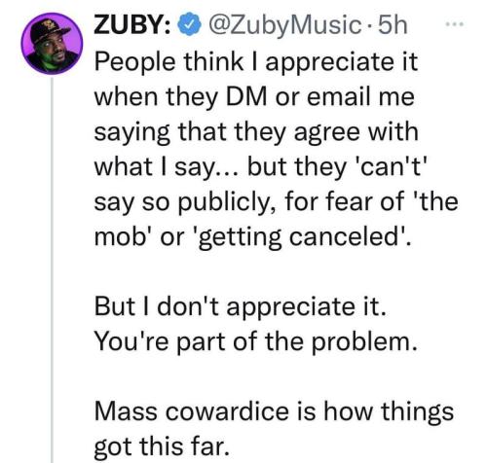Click the word mob' in the tweet
Image resolution: width=487 pixels, height=463 pixels.
(x=124, y=237)
